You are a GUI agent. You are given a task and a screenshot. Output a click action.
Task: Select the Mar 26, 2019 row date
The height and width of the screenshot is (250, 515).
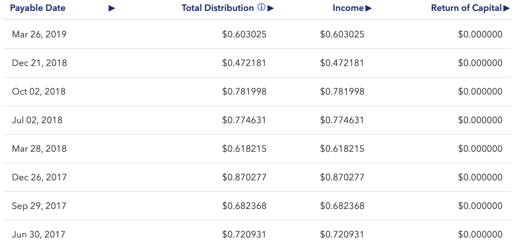pyautogui.click(x=39, y=34)
